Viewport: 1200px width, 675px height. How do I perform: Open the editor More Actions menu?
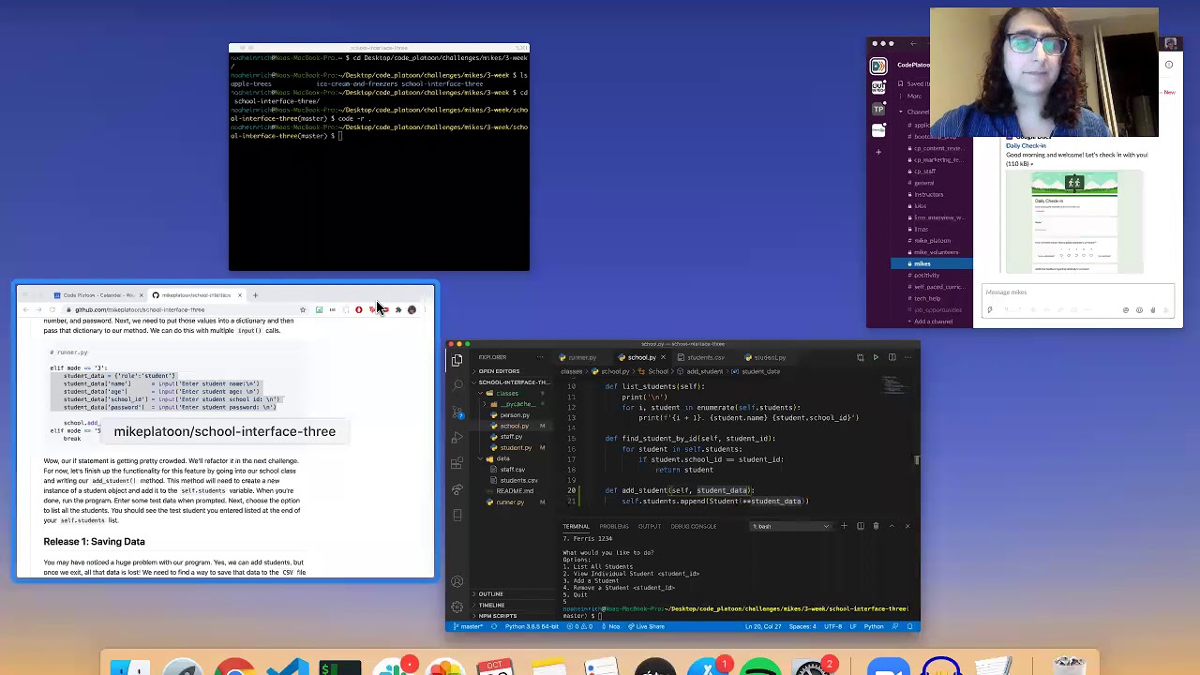click(907, 357)
